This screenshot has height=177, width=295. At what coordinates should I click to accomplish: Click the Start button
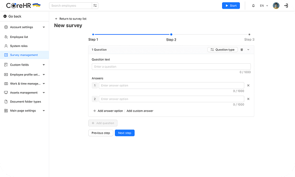click(x=231, y=5)
